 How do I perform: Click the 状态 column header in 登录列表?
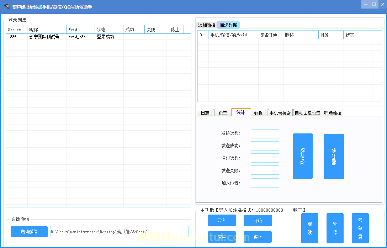[x=109, y=30]
